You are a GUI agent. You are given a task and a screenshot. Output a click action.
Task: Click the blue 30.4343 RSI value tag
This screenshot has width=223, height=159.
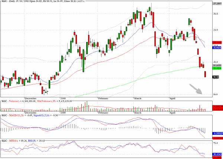[217, 154]
